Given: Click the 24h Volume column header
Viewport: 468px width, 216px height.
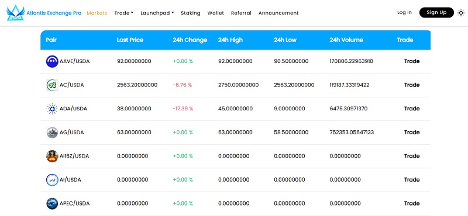Looking at the screenshot, I should coord(346,40).
